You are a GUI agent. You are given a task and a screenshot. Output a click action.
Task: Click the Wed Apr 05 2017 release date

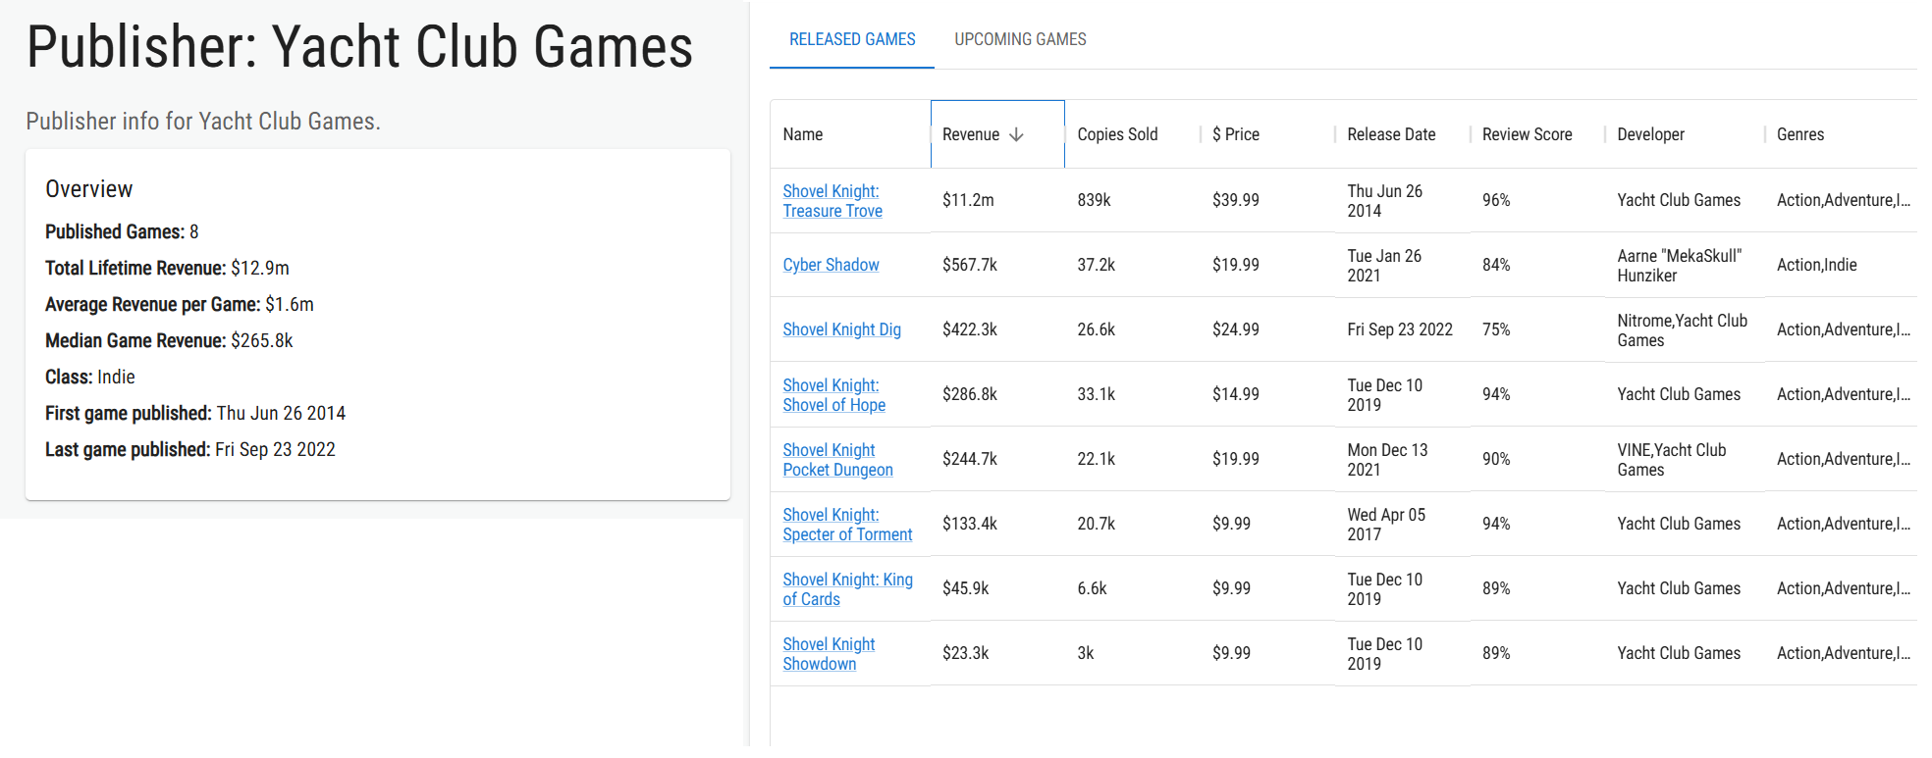[x=1403, y=524]
